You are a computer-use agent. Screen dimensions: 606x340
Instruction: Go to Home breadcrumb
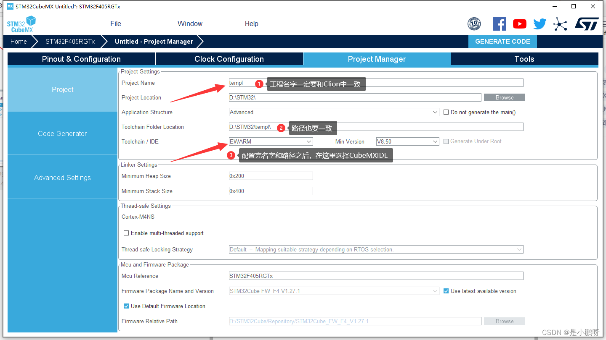[x=19, y=42]
